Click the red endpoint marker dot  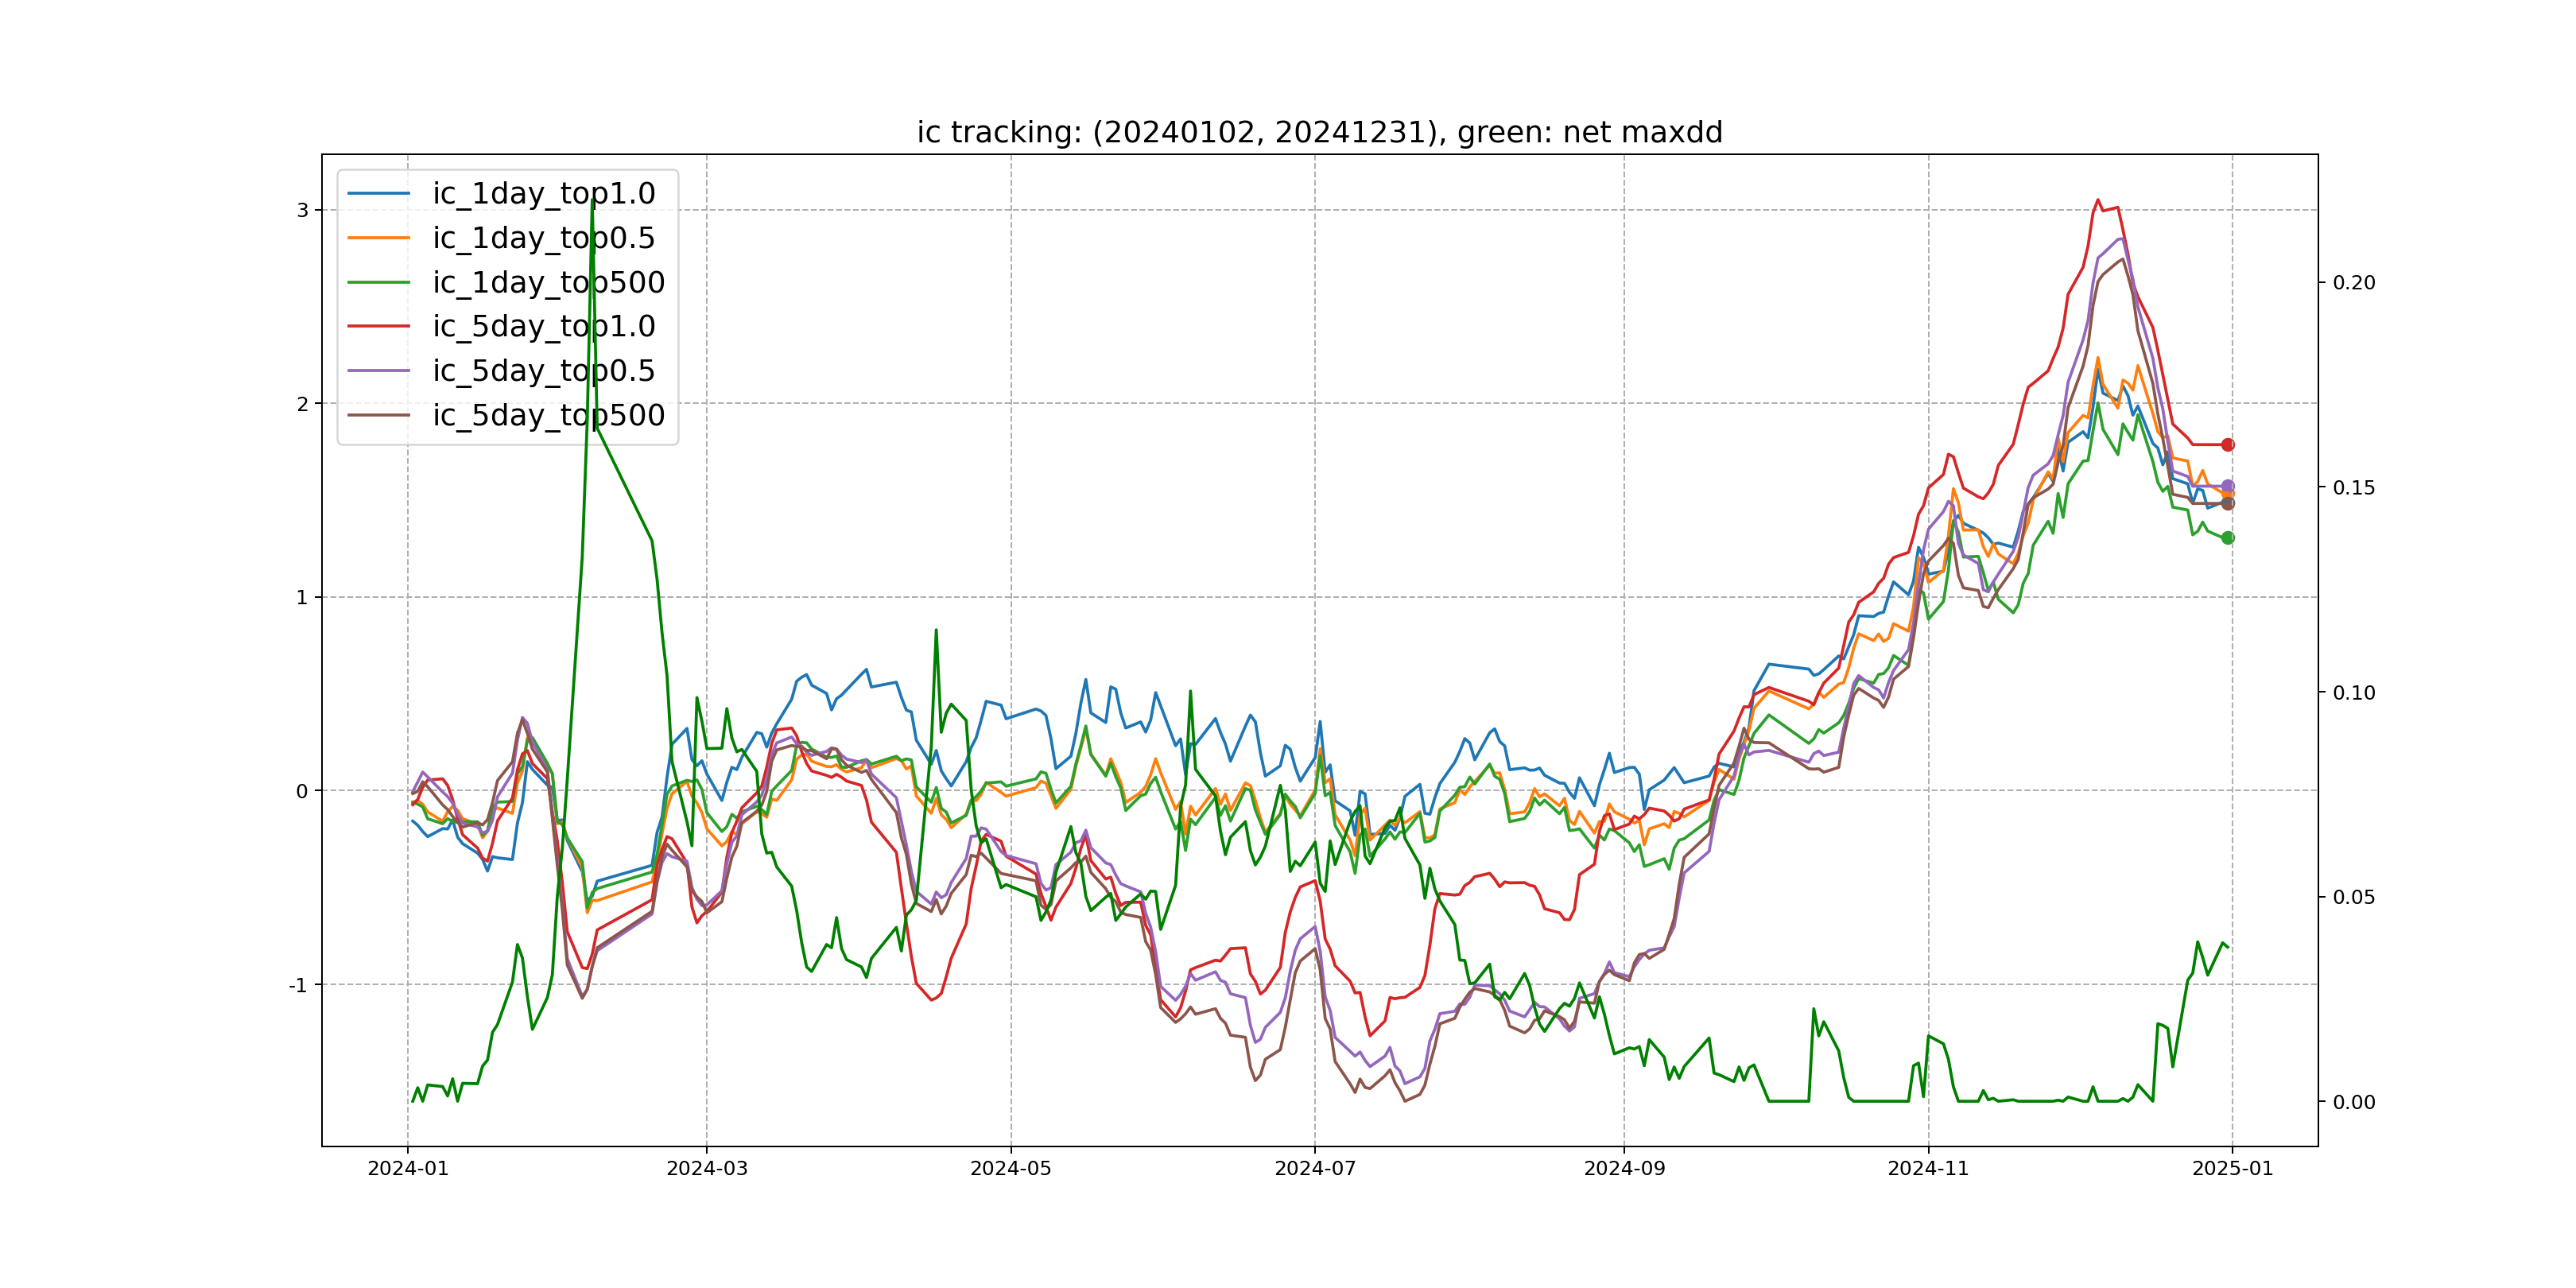(x=2227, y=445)
